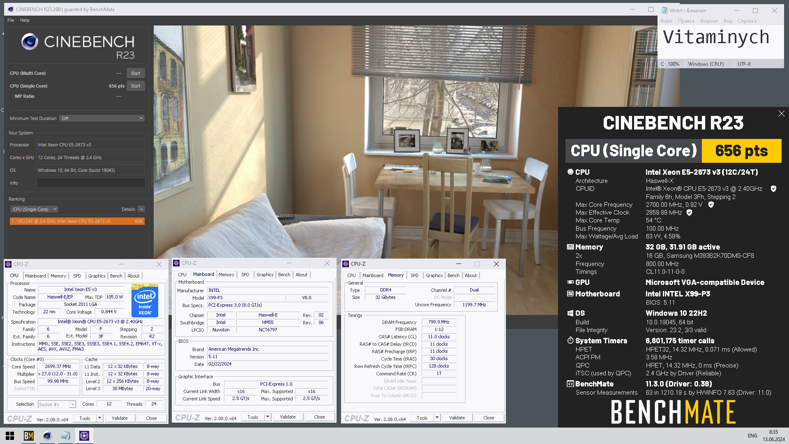Open BenchMate from the taskbar
Screen dimensions: 789x444
pyautogui.click(x=28, y=436)
